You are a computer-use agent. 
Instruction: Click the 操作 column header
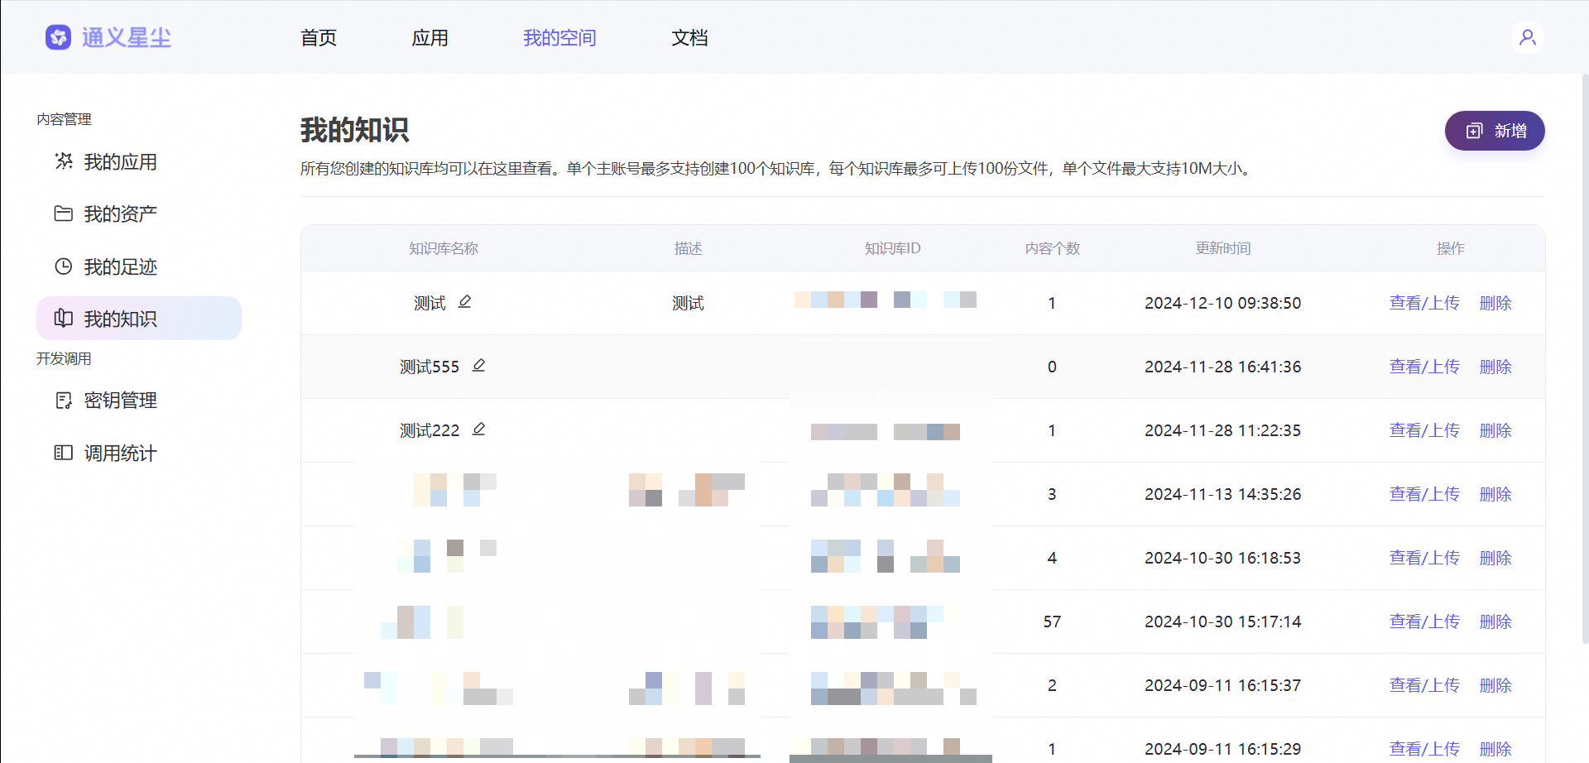tap(1450, 248)
